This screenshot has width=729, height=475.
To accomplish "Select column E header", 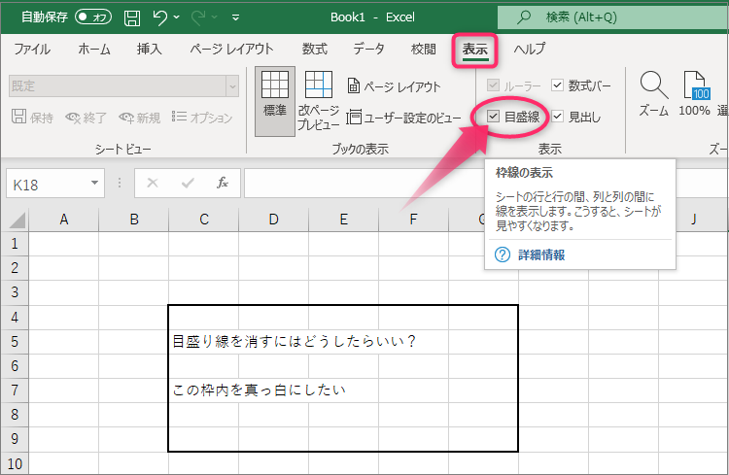I will pyautogui.click(x=343, y=220).
